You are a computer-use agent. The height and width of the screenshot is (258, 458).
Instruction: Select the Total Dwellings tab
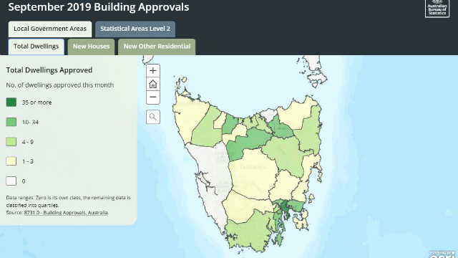[36, 47]
